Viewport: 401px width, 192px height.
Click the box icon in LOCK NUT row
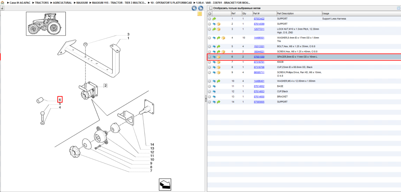point(219,29)
